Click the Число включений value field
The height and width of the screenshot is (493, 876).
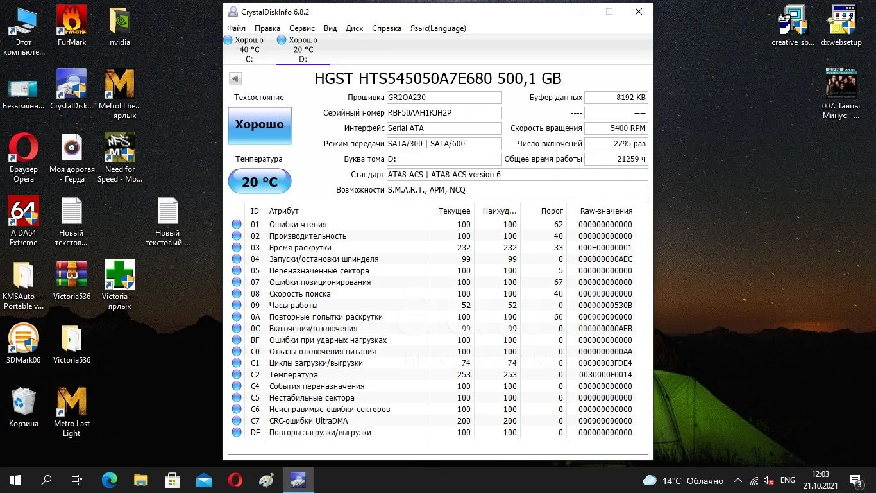[x=616, y=144]
